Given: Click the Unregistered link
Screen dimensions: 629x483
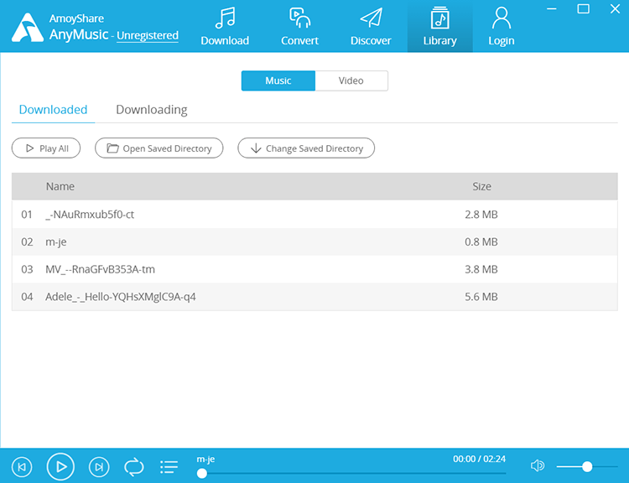Looking at the screenshot, I should coord(148,35).
